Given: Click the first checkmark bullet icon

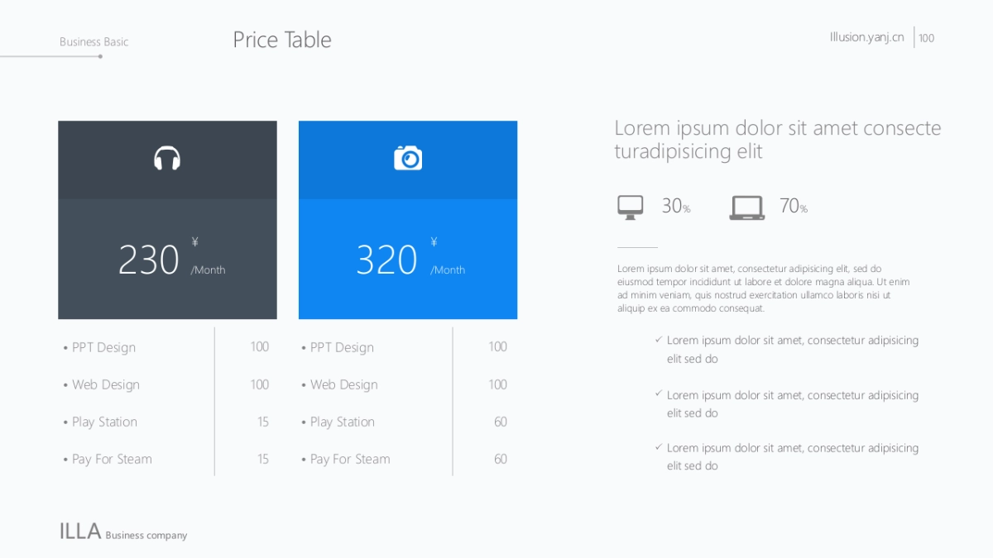Looking at the screenshot, I should (x=659, y=340).
